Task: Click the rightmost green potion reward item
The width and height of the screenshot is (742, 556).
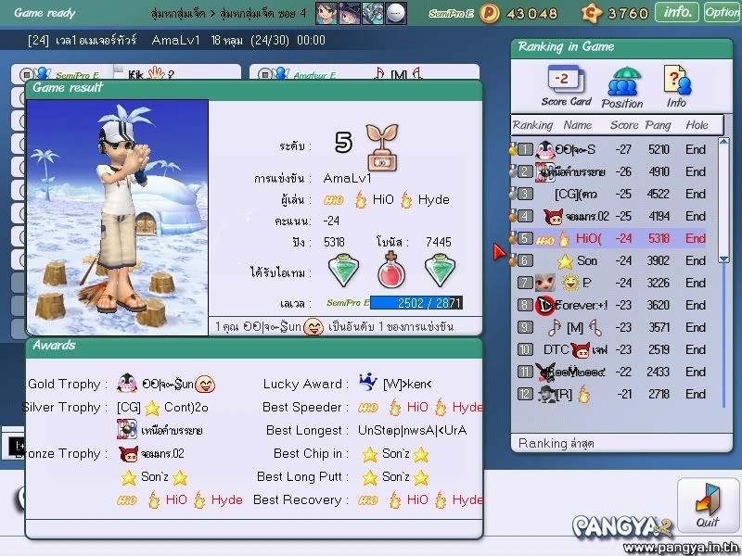Action: click(440, 270)
